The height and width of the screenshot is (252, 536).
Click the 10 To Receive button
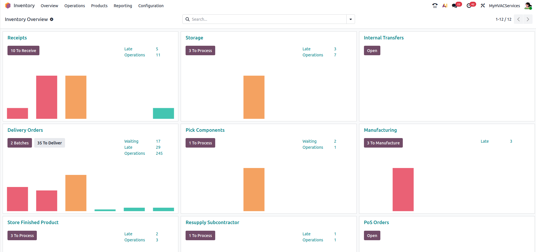[x=23, y=51]
